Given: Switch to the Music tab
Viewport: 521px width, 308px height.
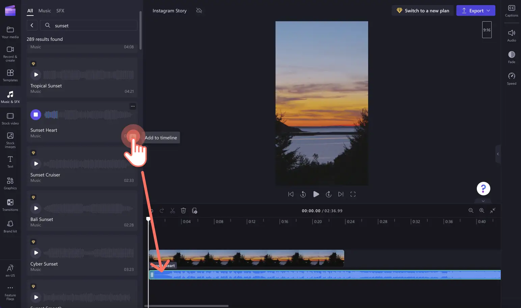Looking at the screenshot, I should [45, 11].
